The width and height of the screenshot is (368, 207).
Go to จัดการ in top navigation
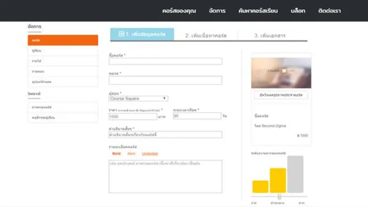[x=217, y=11]
